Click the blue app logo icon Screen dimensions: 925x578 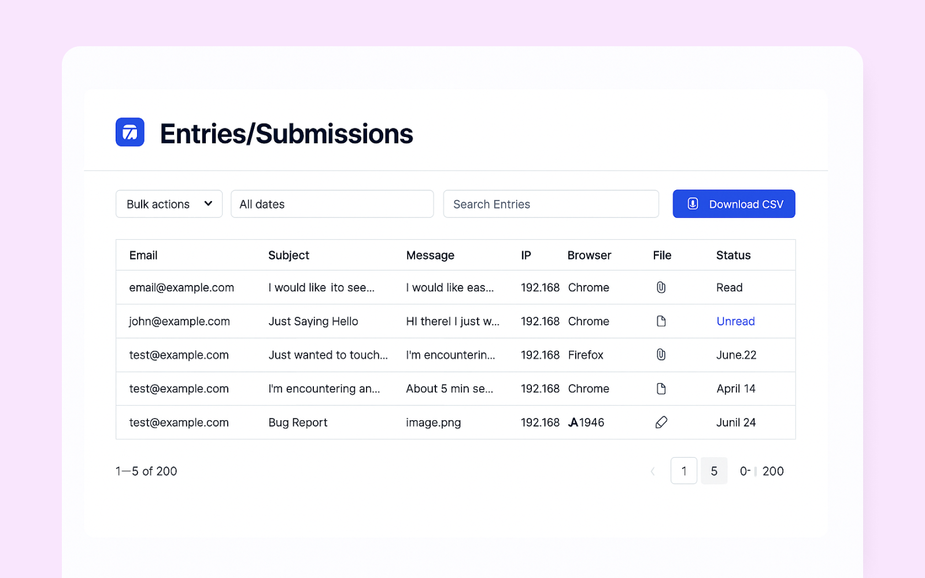tap(130, 132)
